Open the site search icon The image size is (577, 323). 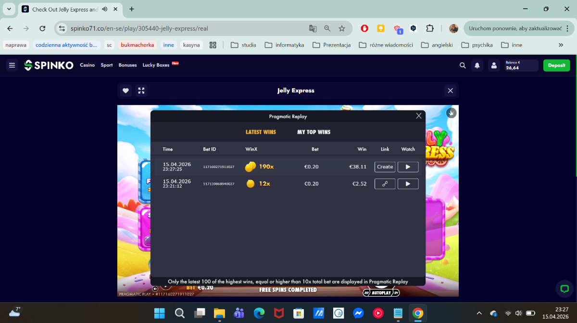(x=463, y=65)
